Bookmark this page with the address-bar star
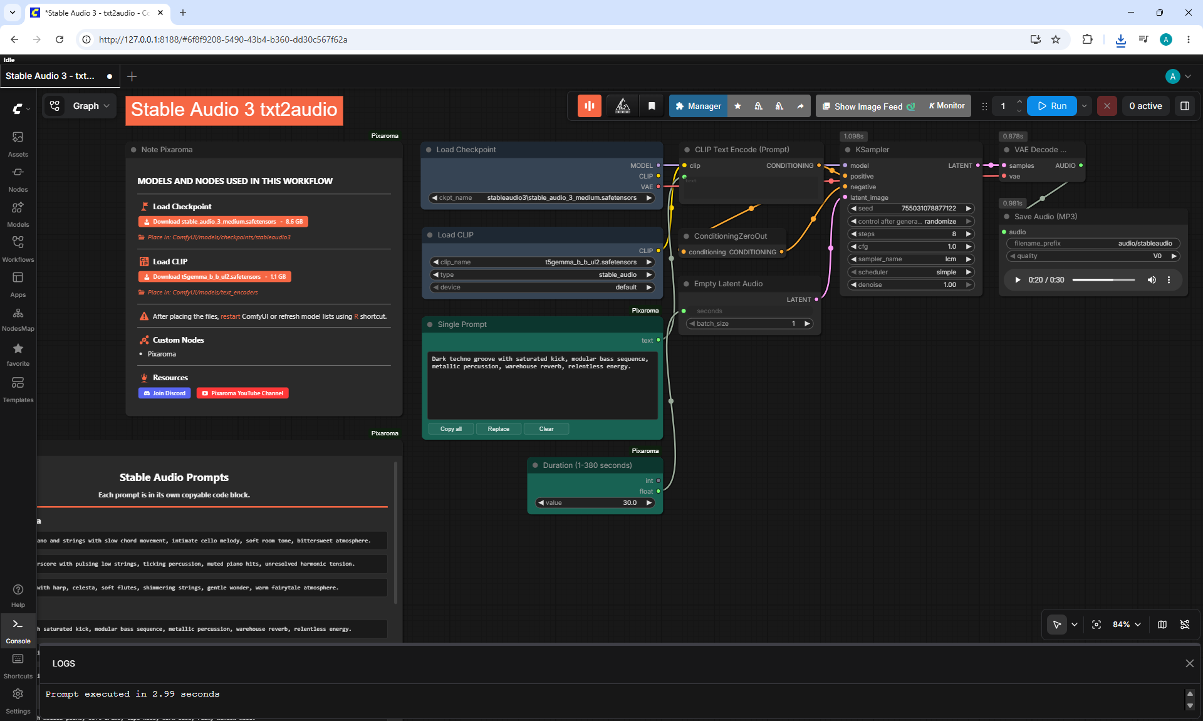This screenshot has width=1203, height=721. [1056, 39]
